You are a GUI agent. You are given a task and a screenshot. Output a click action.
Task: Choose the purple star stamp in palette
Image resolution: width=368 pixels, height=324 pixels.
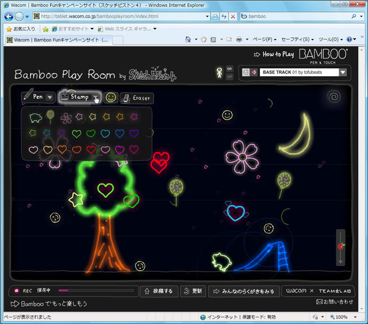tap(62, 133)
